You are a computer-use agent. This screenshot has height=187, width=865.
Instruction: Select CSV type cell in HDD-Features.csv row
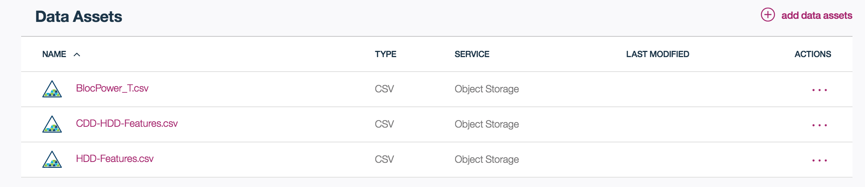[x=384, y=159]
